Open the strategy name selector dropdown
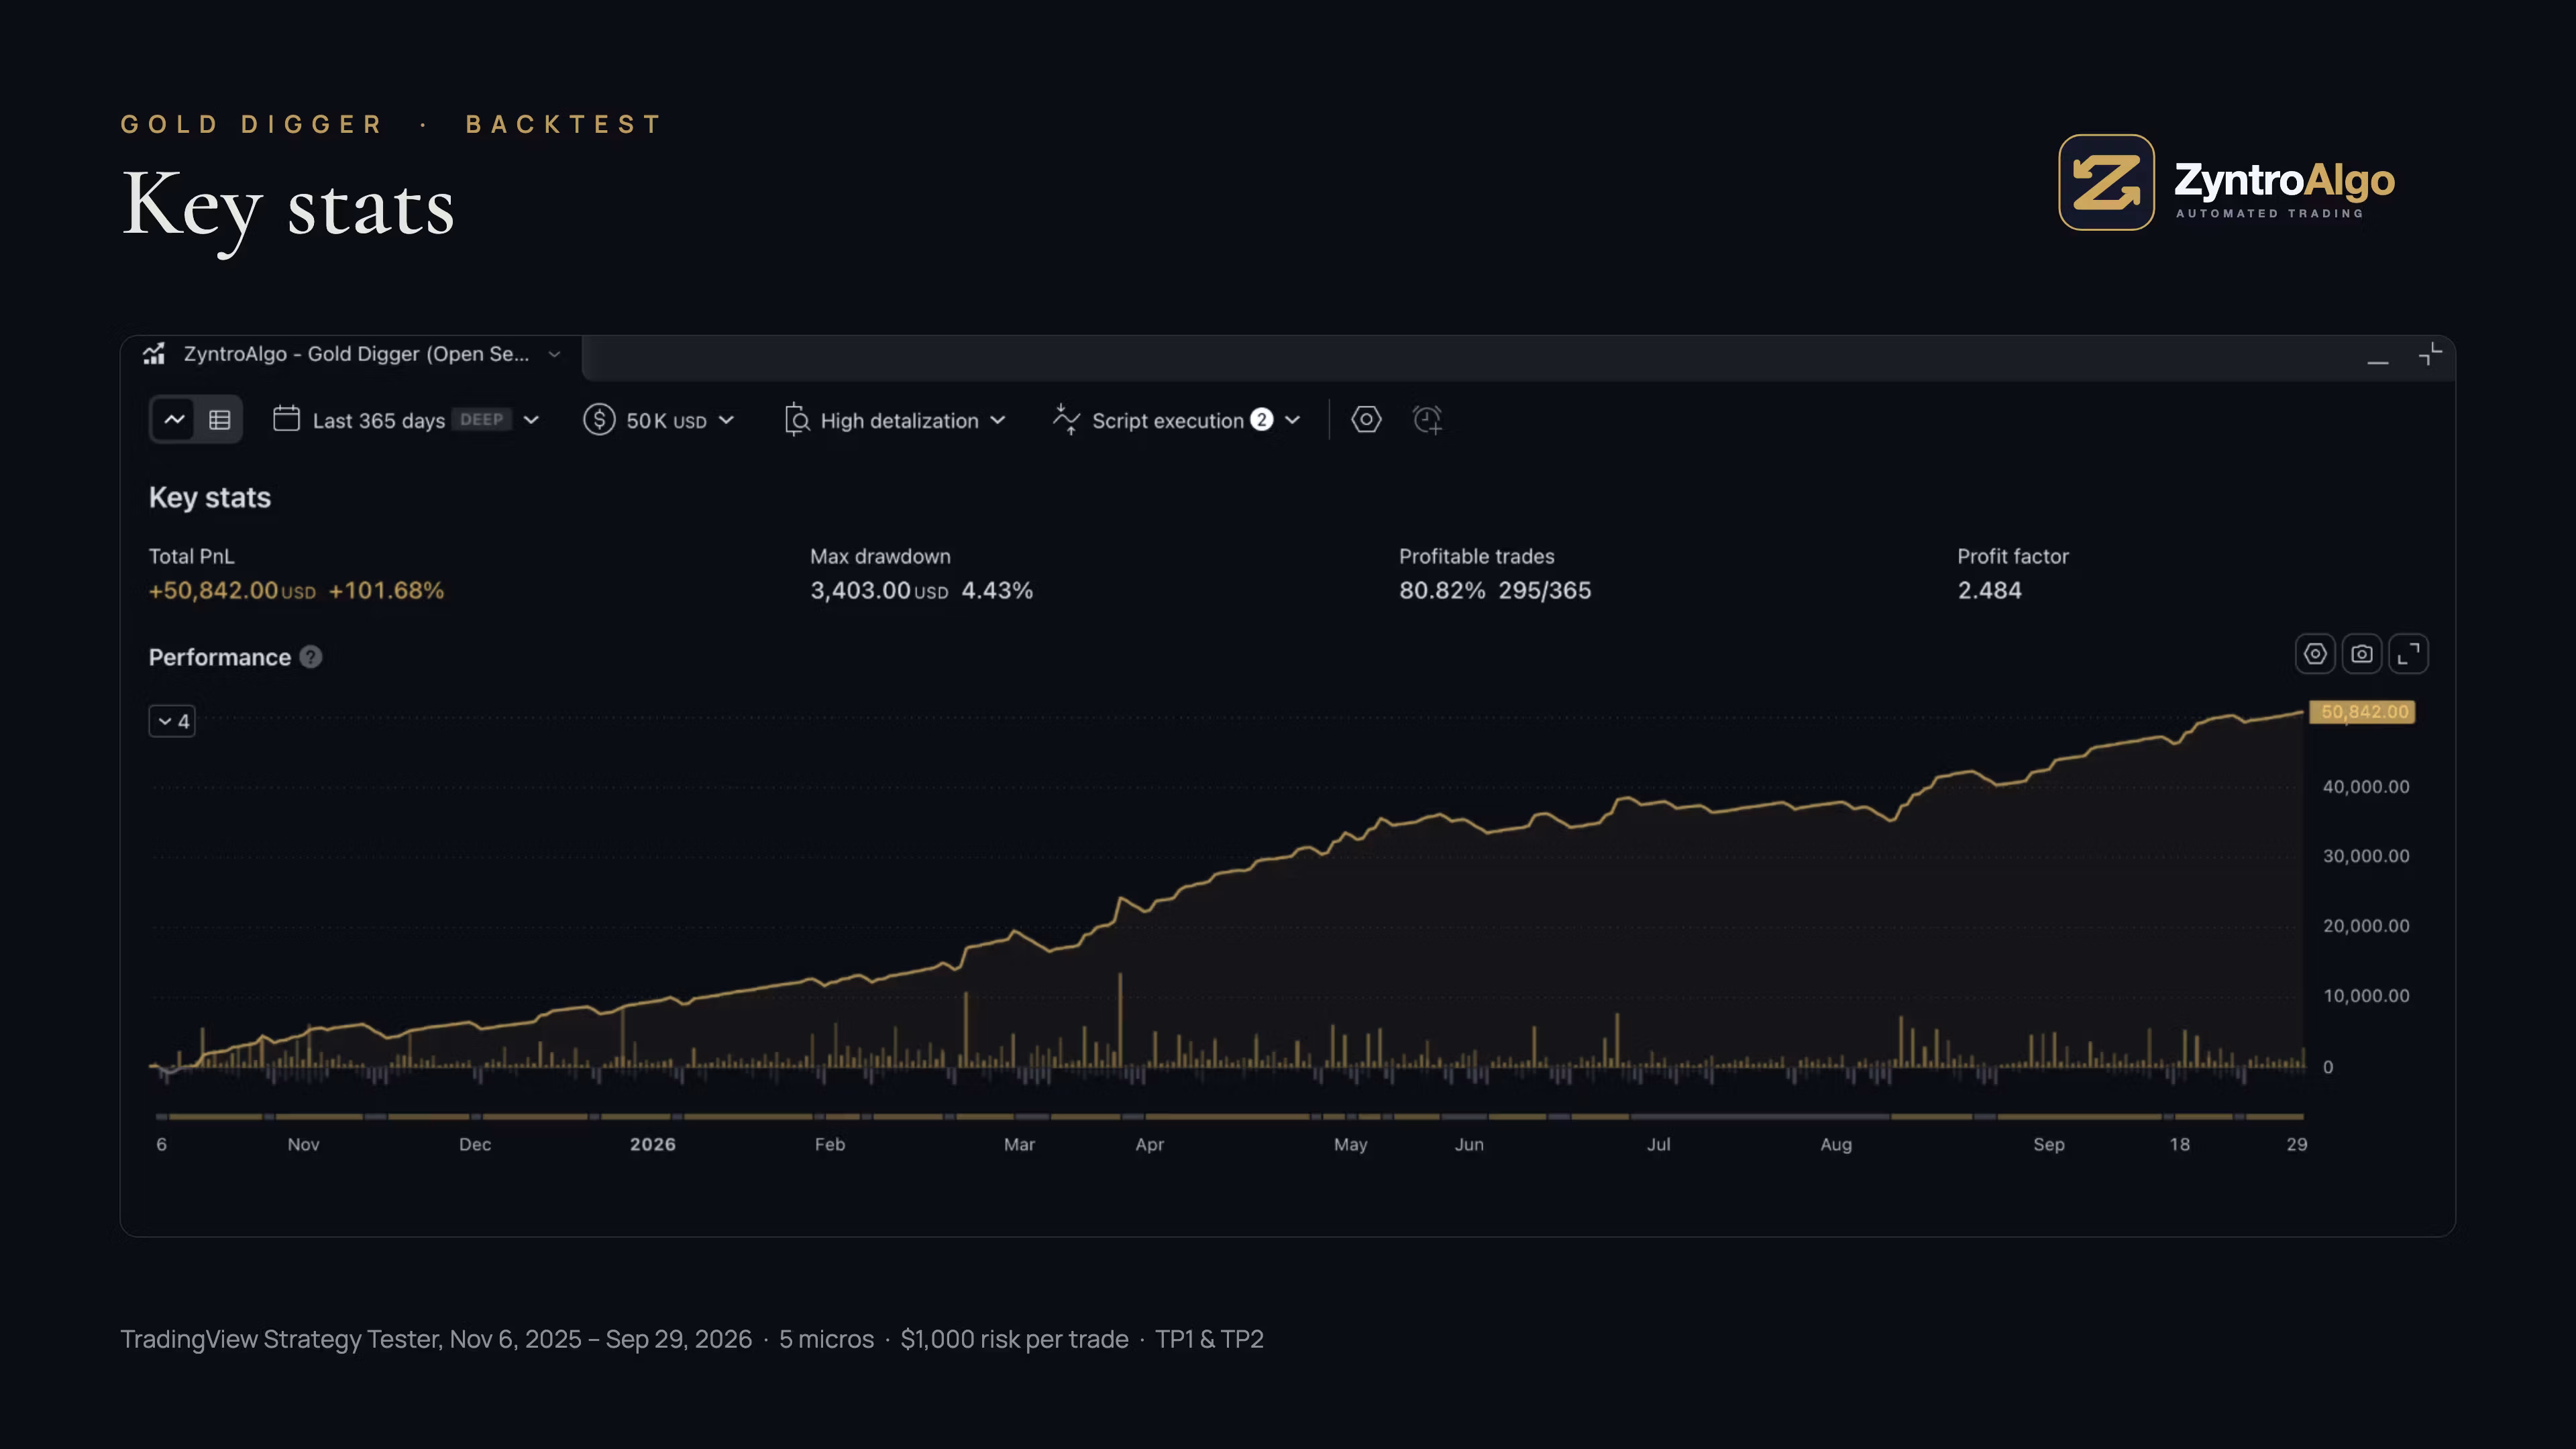2576x1449 pixels. coord(554,354)
